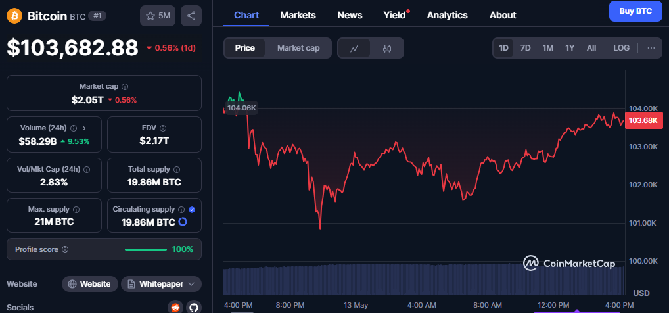Set chart range to 1M
The image size is (669, 313).
[548, 48]
